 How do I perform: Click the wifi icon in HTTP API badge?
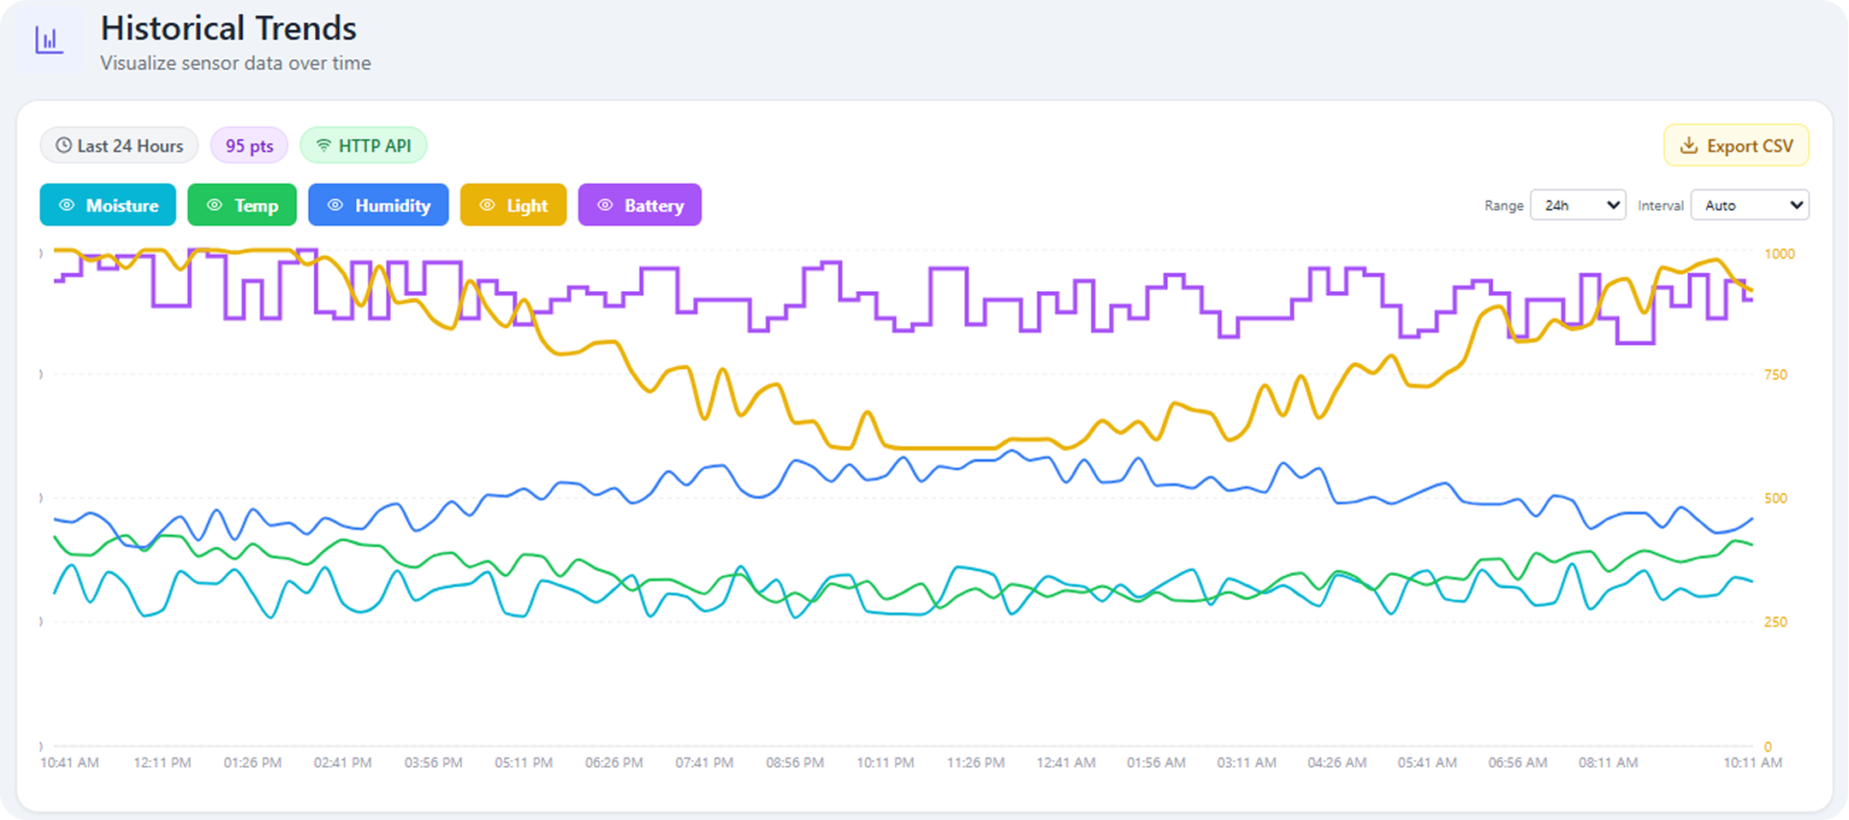(x=323, y=146)
